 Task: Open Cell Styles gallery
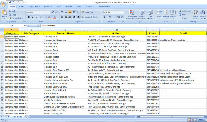click(150, 15)
